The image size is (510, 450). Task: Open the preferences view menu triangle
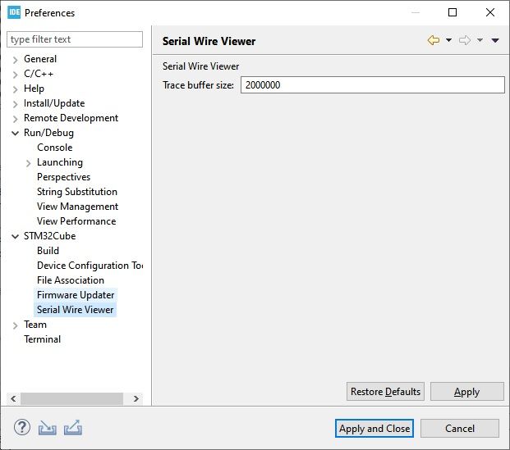pyautogui.click(x=495, y=40)
